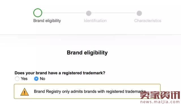Click the Brand eligibility page heading
Viewport: 181px width, 104px height.
click(x=87, y=53)
